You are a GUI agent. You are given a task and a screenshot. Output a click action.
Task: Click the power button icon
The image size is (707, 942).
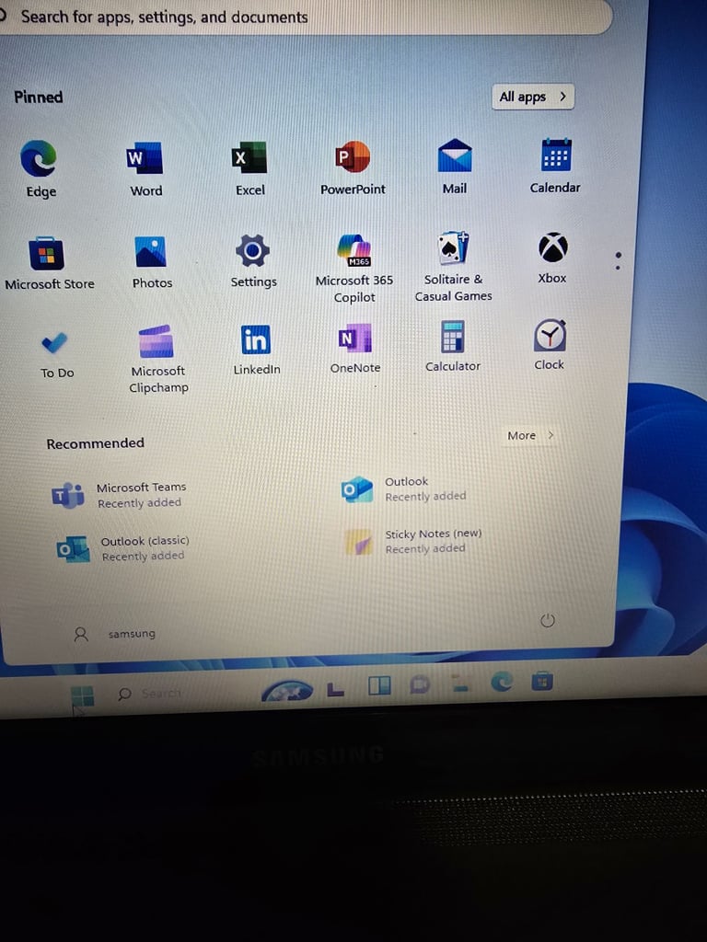547,621
